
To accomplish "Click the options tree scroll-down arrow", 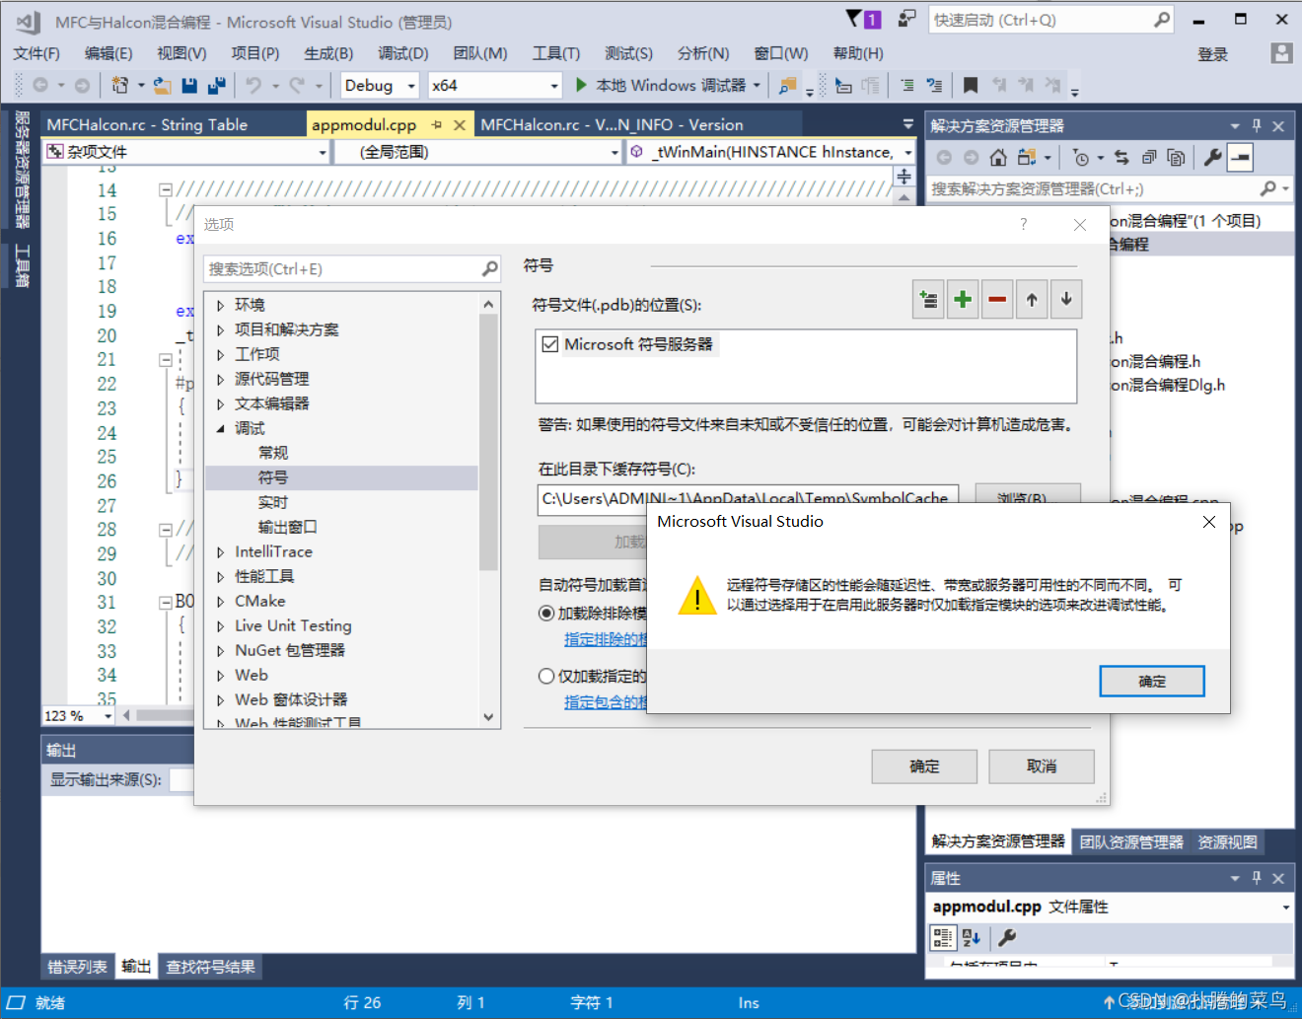I will (488, 717).
